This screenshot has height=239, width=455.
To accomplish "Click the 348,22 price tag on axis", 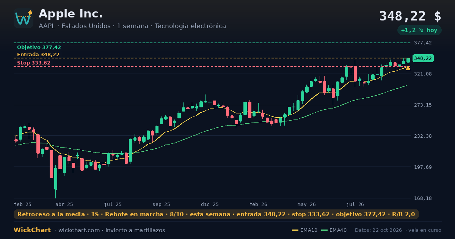I will (x=423, y=58).
